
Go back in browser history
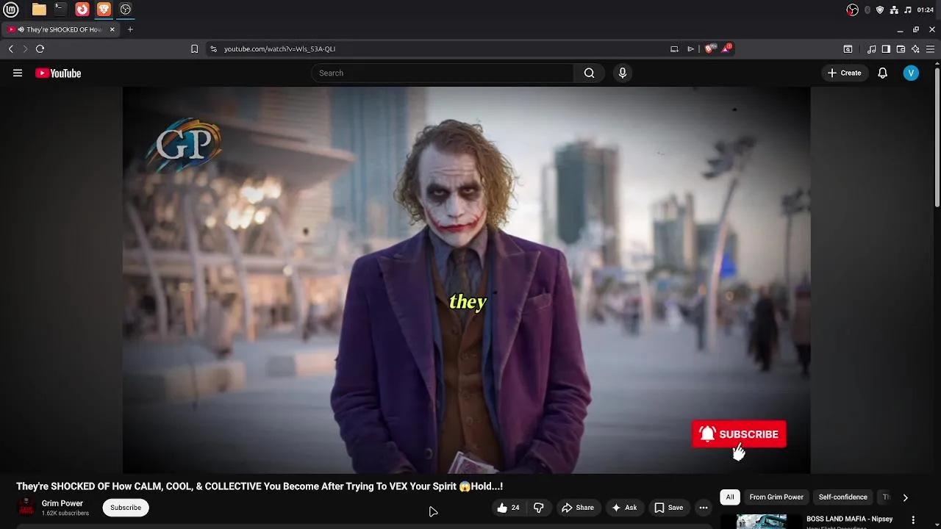[x=10, y=48]
